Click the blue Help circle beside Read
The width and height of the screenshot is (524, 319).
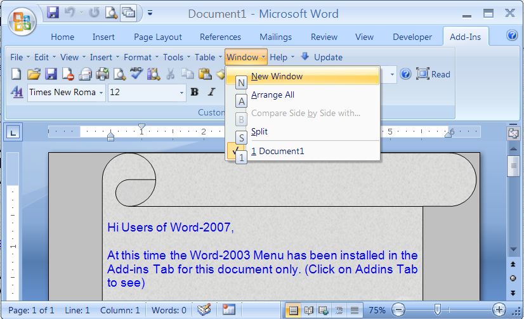coord(405,74)
